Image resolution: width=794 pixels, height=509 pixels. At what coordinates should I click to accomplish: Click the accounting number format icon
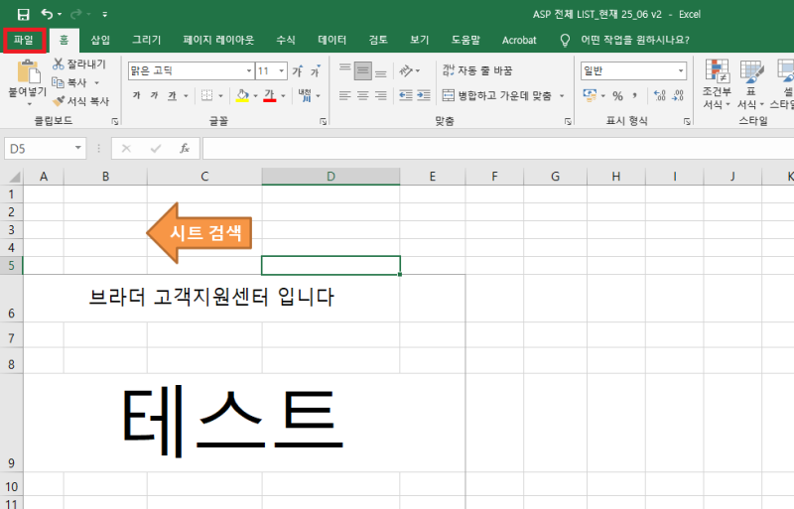[590, 95]
